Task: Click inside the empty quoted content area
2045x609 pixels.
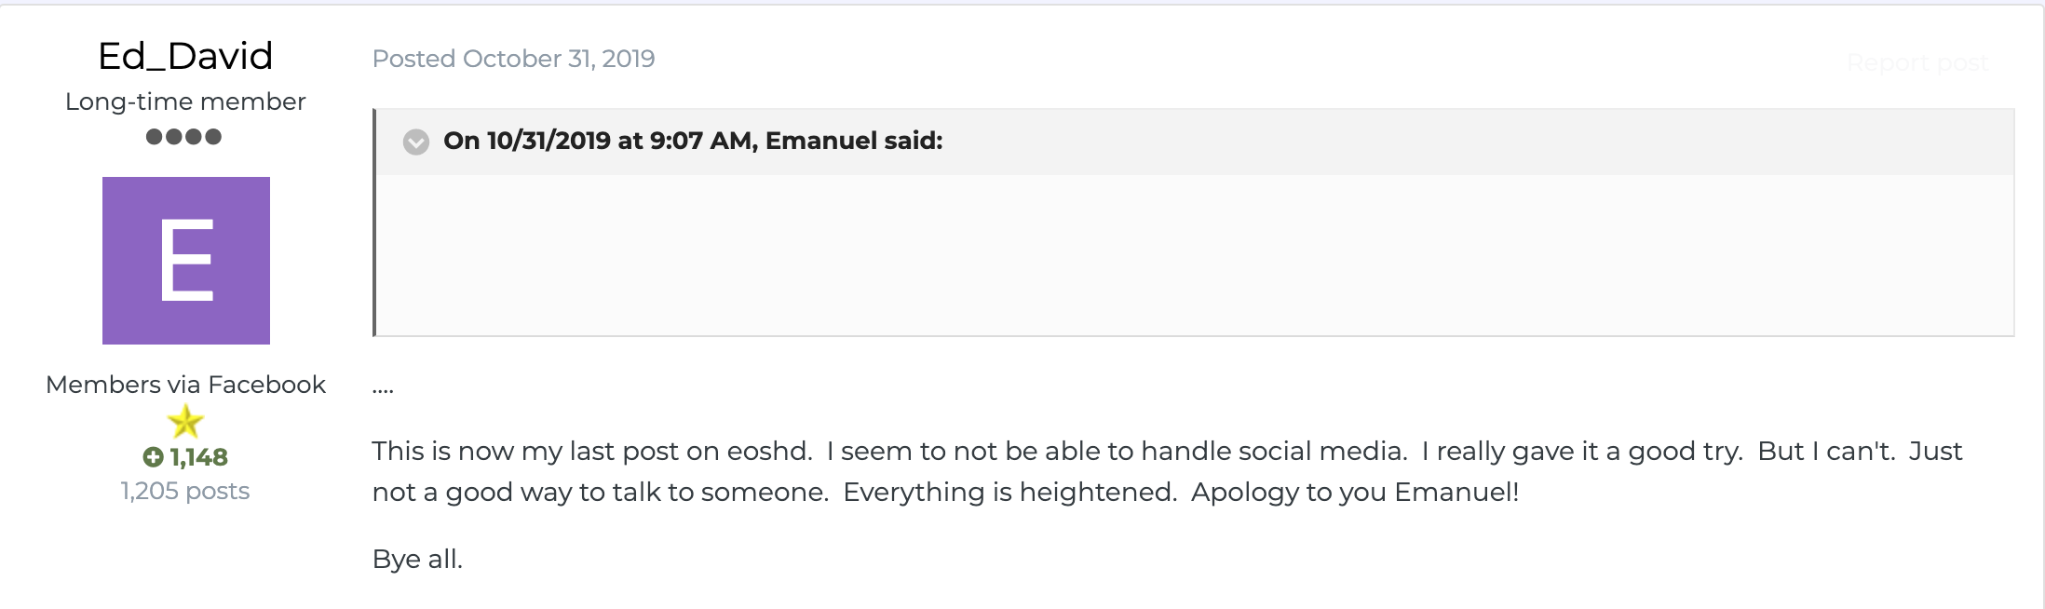Action: click(x=1195, y=254)
